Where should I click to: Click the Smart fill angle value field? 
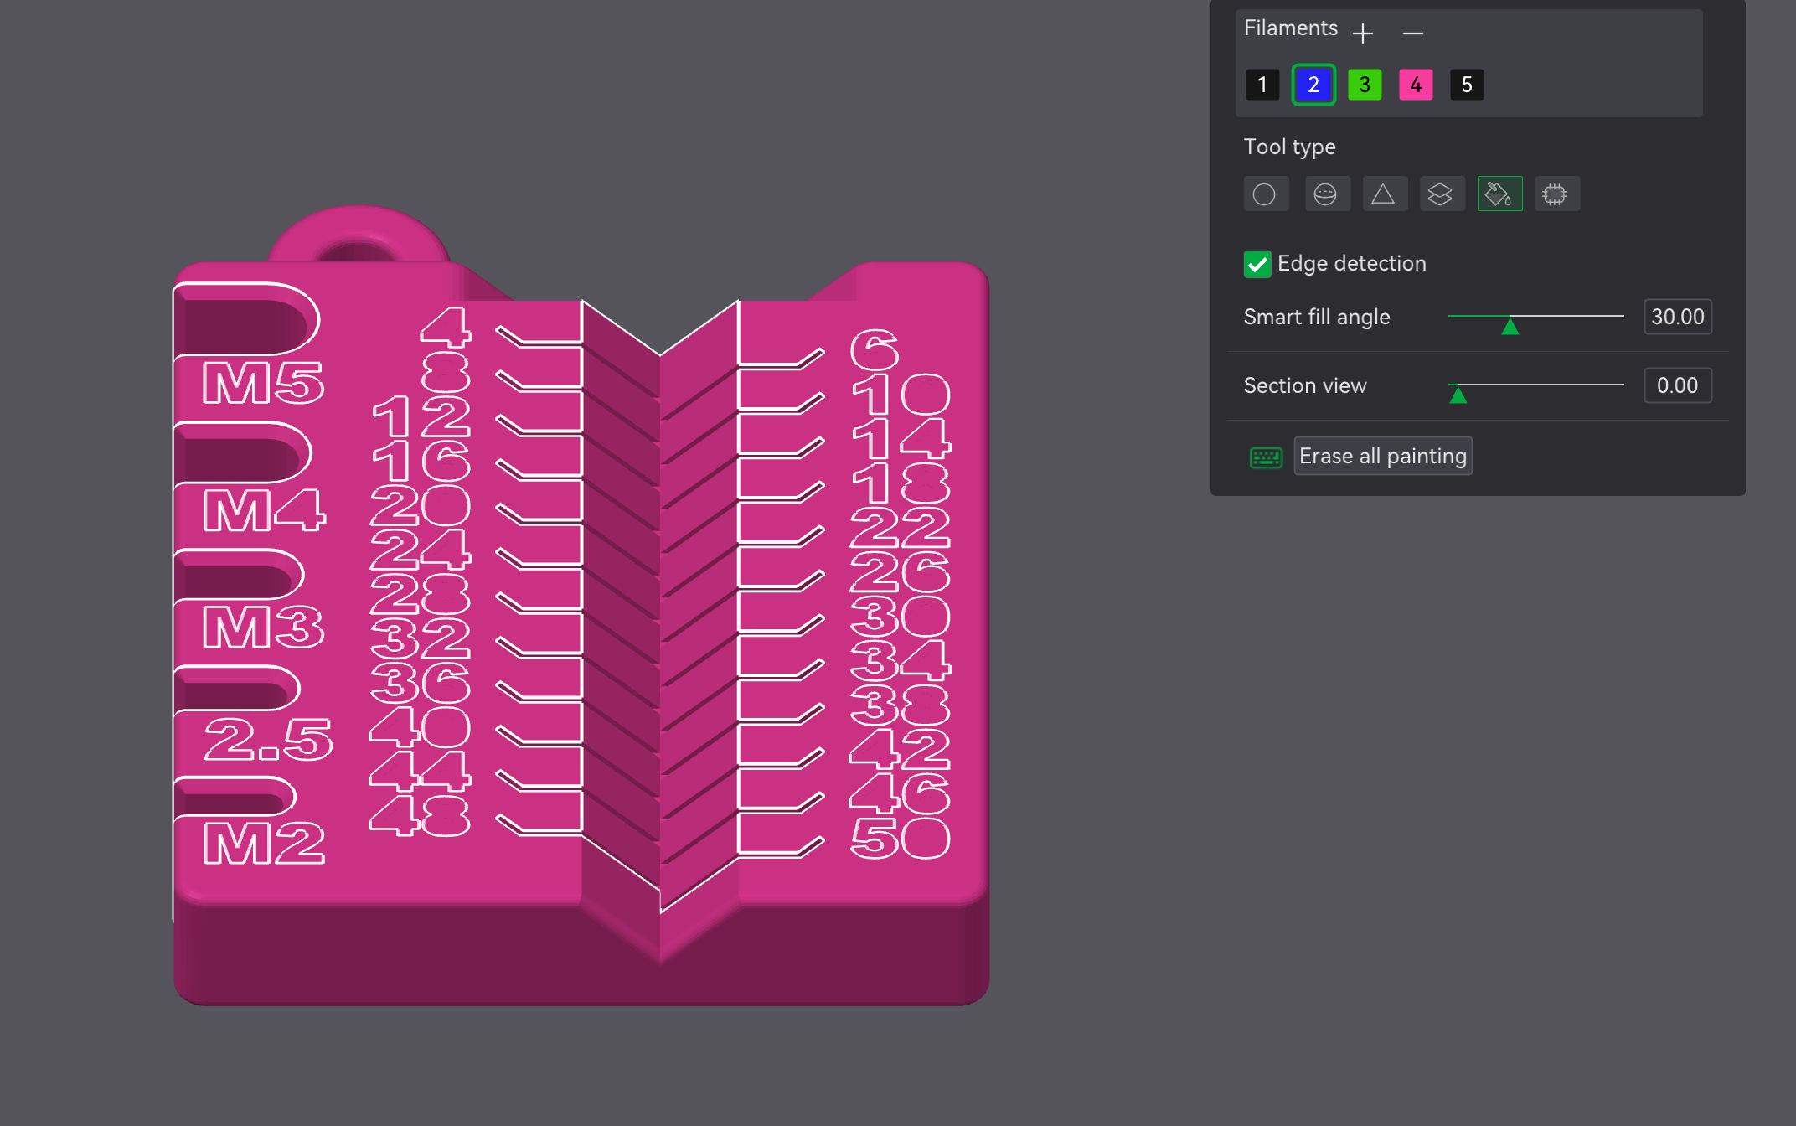click(x=1677, y=317)
